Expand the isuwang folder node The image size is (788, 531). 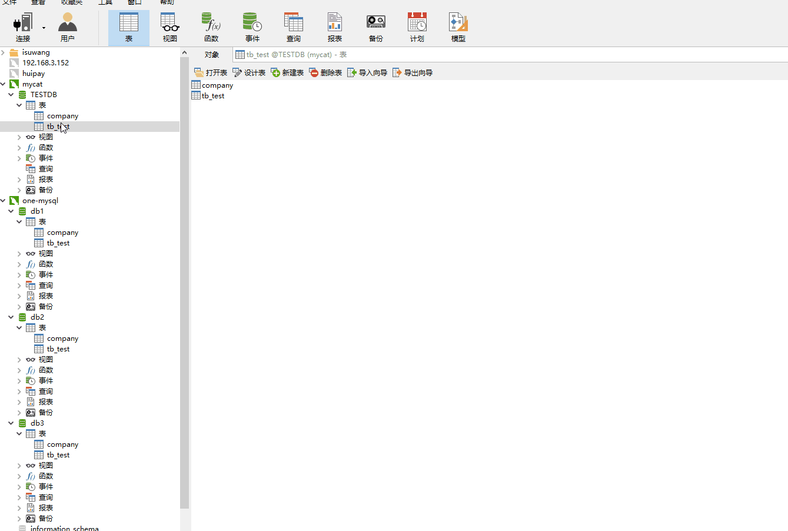pos(4,52)
